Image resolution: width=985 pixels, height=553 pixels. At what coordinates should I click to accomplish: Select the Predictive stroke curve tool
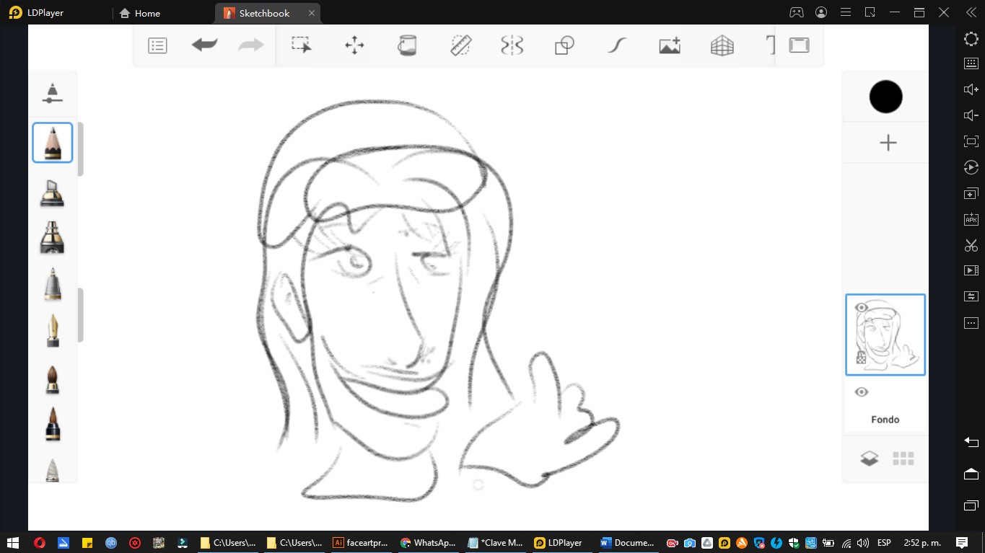pyautogui.click(x=616, y=45)
